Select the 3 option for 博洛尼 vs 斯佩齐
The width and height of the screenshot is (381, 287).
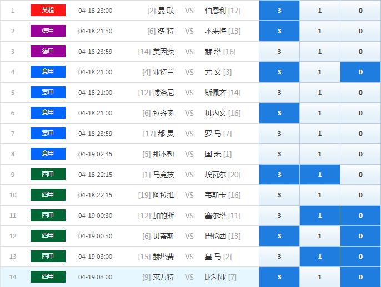[x=279, y=93]
